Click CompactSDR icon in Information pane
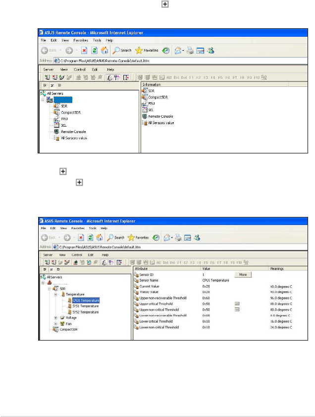This screenshot has width=315, height=417. [x=145, y=97]
